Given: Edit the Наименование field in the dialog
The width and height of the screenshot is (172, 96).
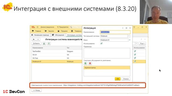Looking at the screenshot, I should (x=115, y=32).
